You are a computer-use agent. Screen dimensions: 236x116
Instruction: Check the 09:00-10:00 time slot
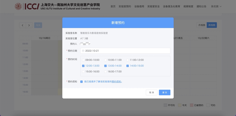(x=83, y=60)
